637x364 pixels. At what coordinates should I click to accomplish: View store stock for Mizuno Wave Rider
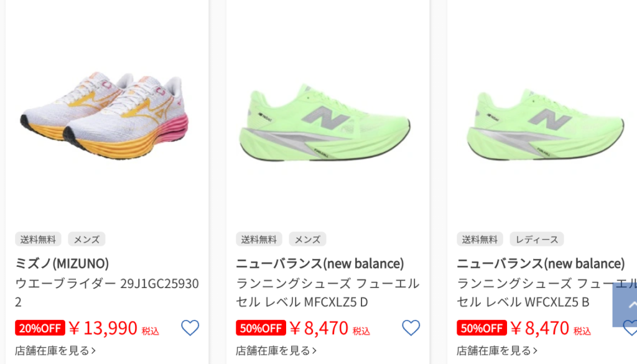point(55,350)
